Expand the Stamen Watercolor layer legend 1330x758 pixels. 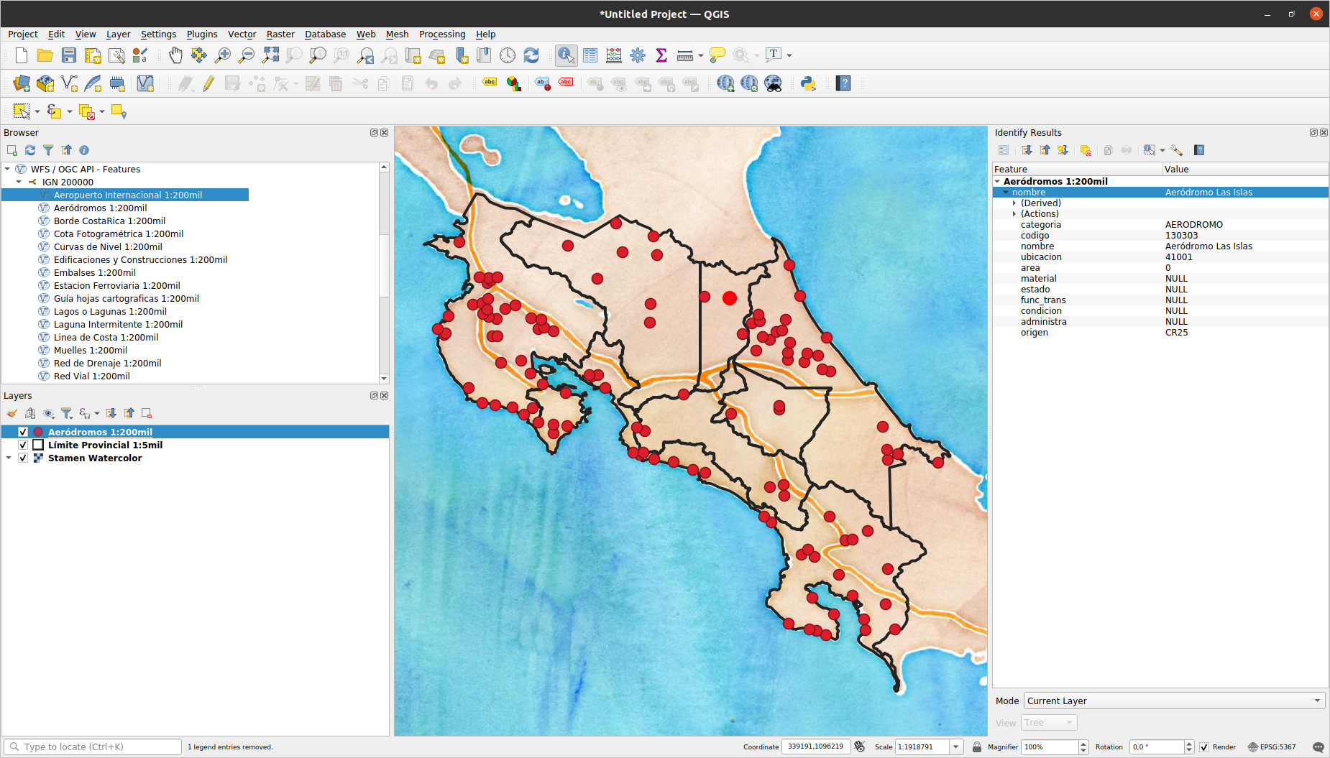click(x=9, y=458)
